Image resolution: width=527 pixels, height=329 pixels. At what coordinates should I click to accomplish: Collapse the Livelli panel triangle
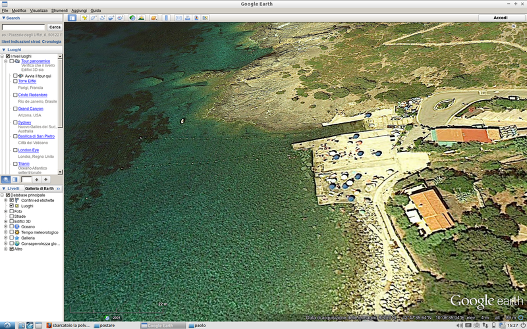coord(4,188)
